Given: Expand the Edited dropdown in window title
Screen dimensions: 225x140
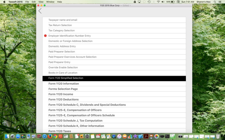Looking at the screenshot, I should click(127, 5).
